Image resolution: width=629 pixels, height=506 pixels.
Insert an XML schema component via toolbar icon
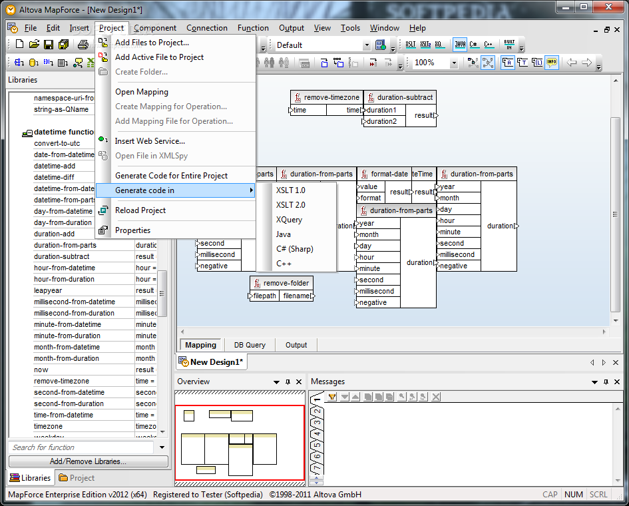19,63
